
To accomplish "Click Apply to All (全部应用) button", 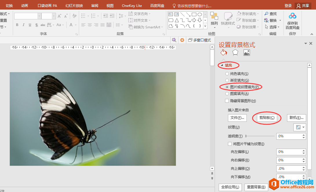I will [x=230, y=187].
